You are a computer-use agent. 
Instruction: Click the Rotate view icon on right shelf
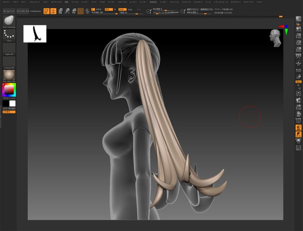tap(299, 114)
